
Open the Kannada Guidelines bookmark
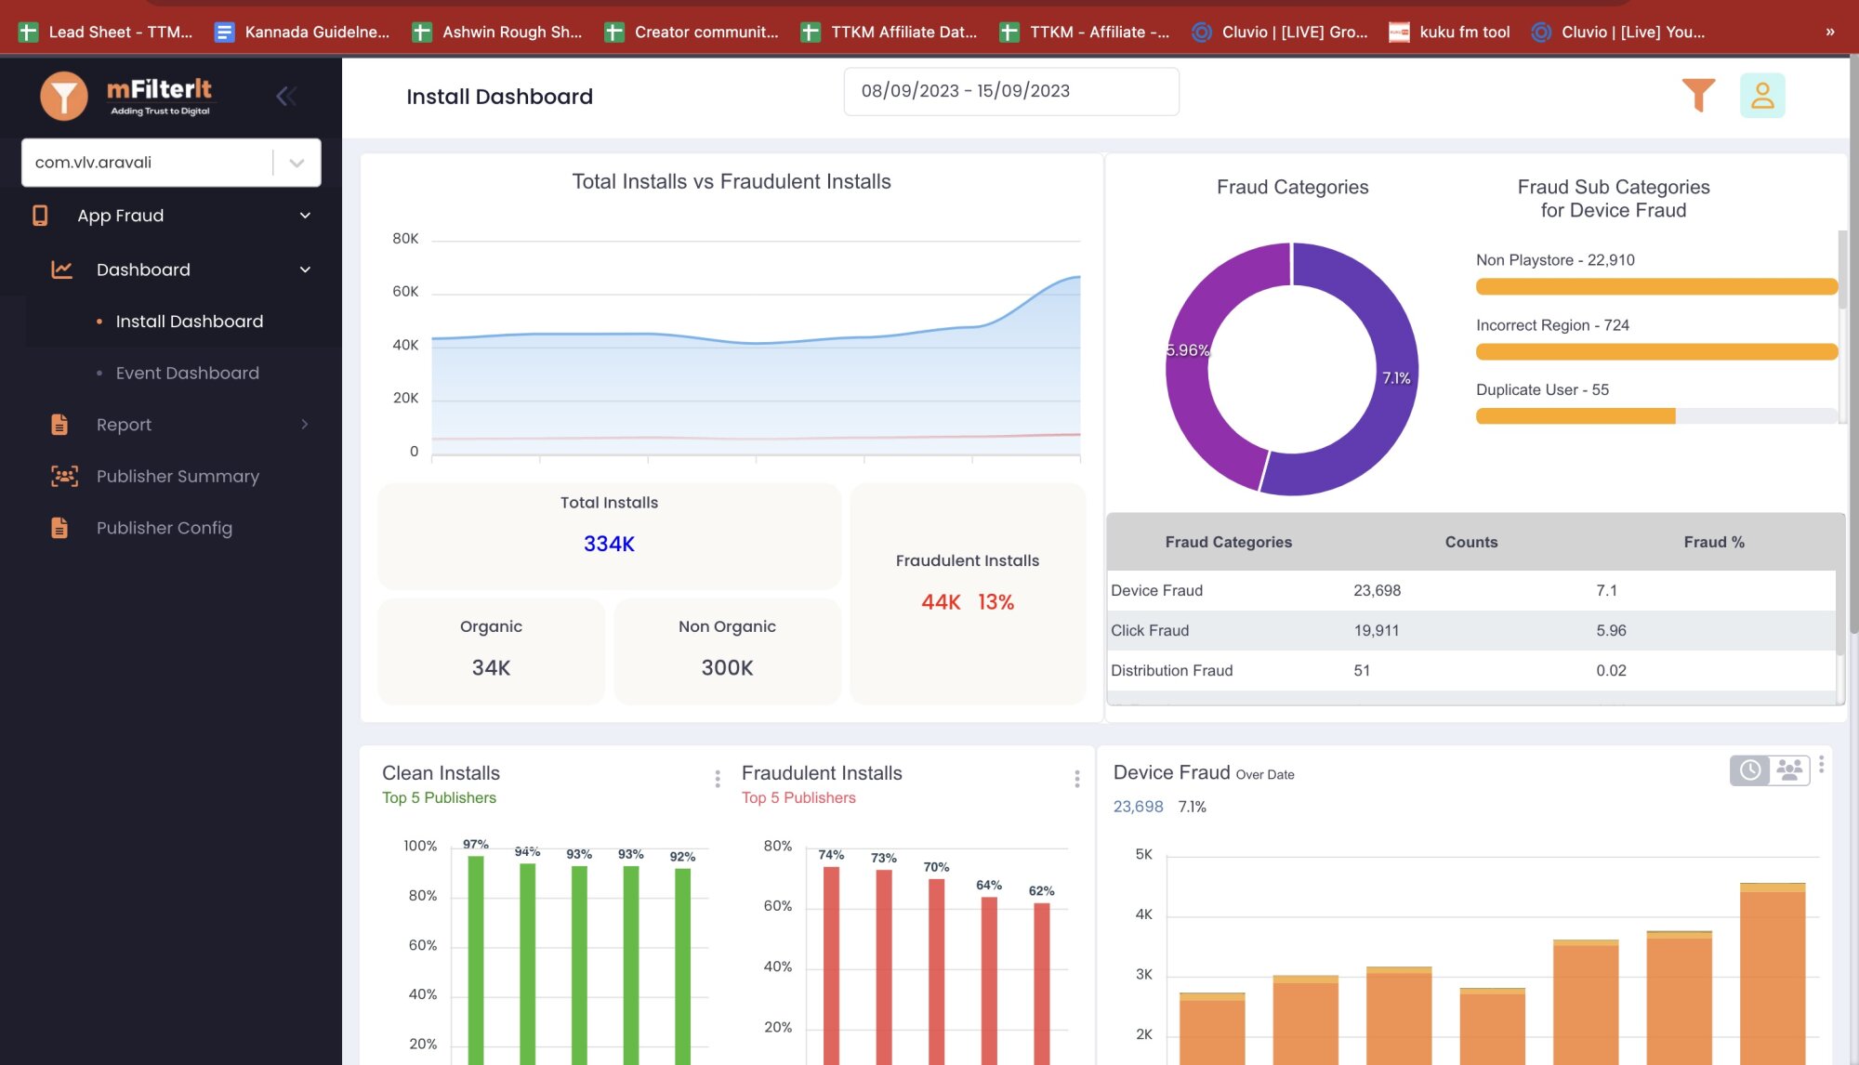click(x=302, y=32)
